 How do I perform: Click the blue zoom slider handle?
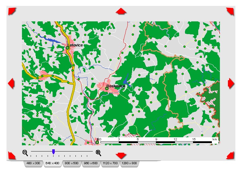(x=54, y=152)
